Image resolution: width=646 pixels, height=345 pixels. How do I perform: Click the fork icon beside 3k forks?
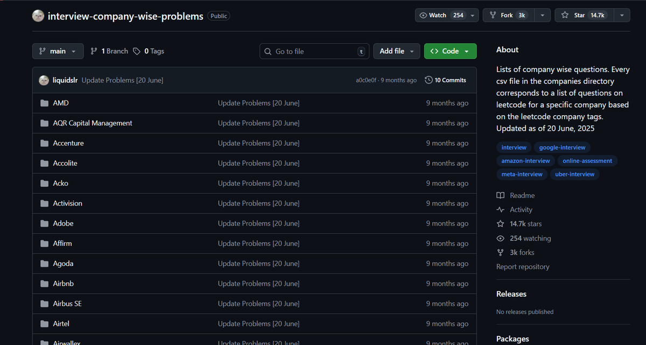point(501,252)
